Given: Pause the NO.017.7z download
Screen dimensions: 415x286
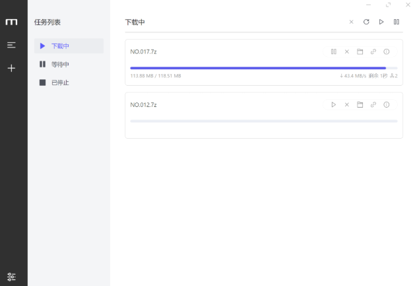Looking at the screenshot, I should [334, 52].
